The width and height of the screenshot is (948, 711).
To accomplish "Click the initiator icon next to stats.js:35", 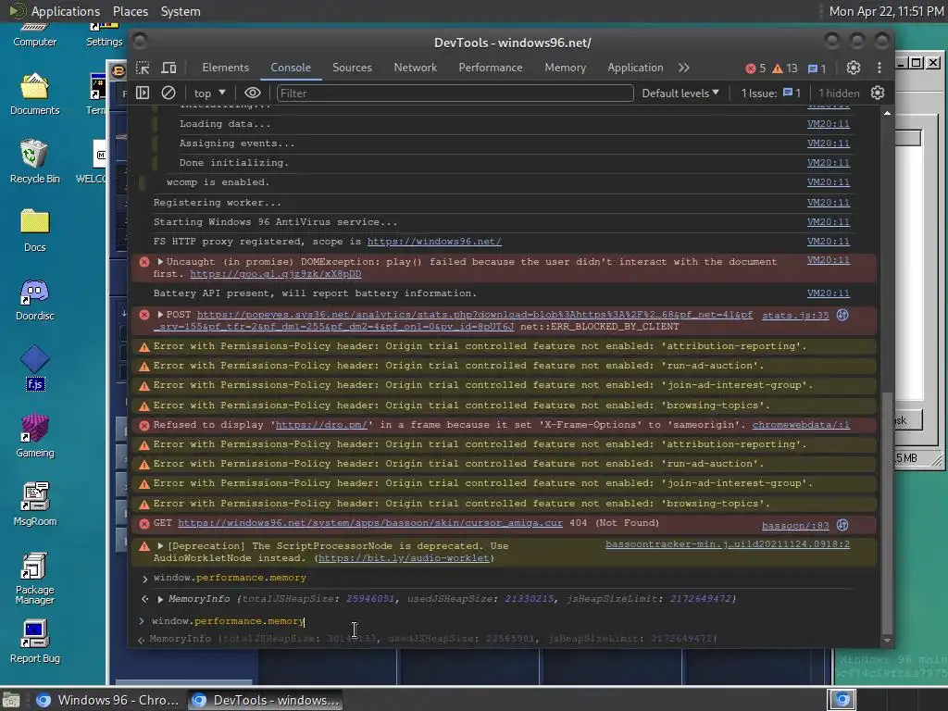I will 842,315.
